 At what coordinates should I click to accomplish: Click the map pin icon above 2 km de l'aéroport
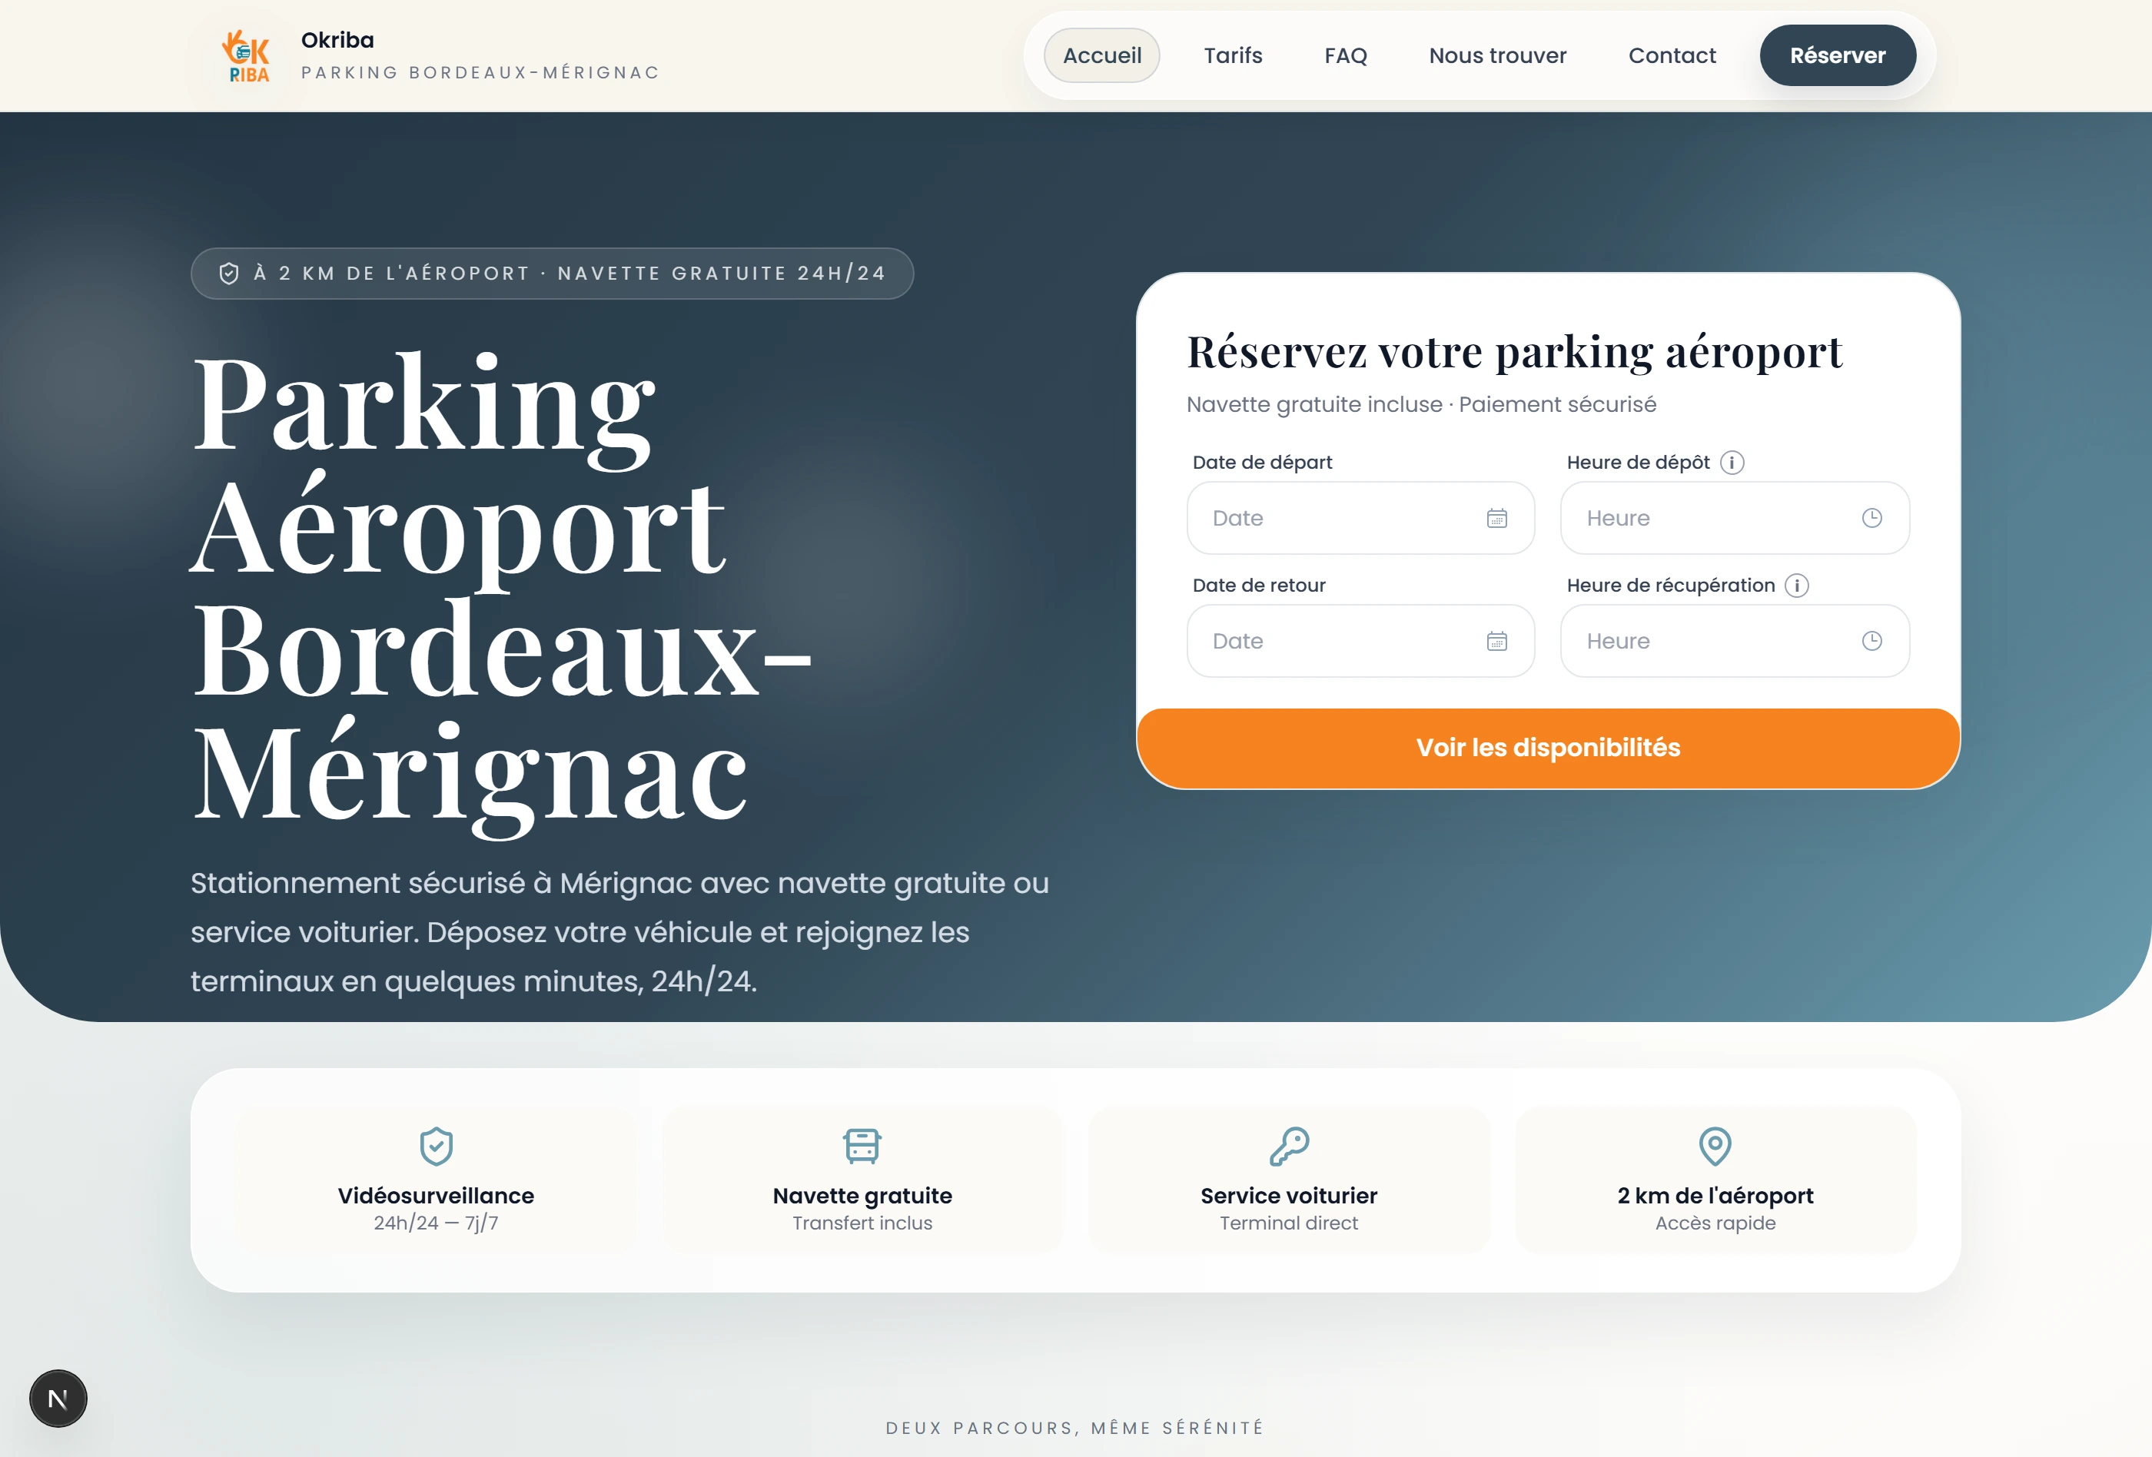pos(1715,1146)
